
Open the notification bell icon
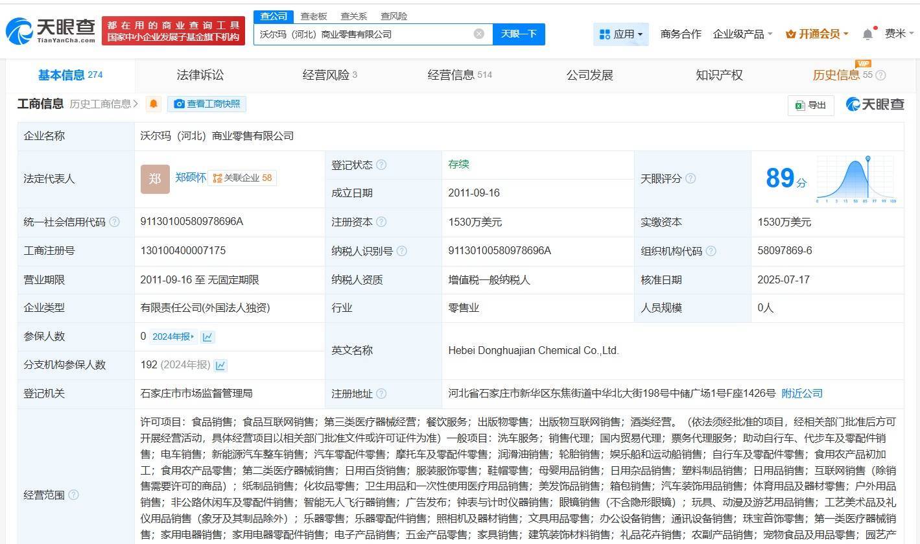(x=867, y=34)
